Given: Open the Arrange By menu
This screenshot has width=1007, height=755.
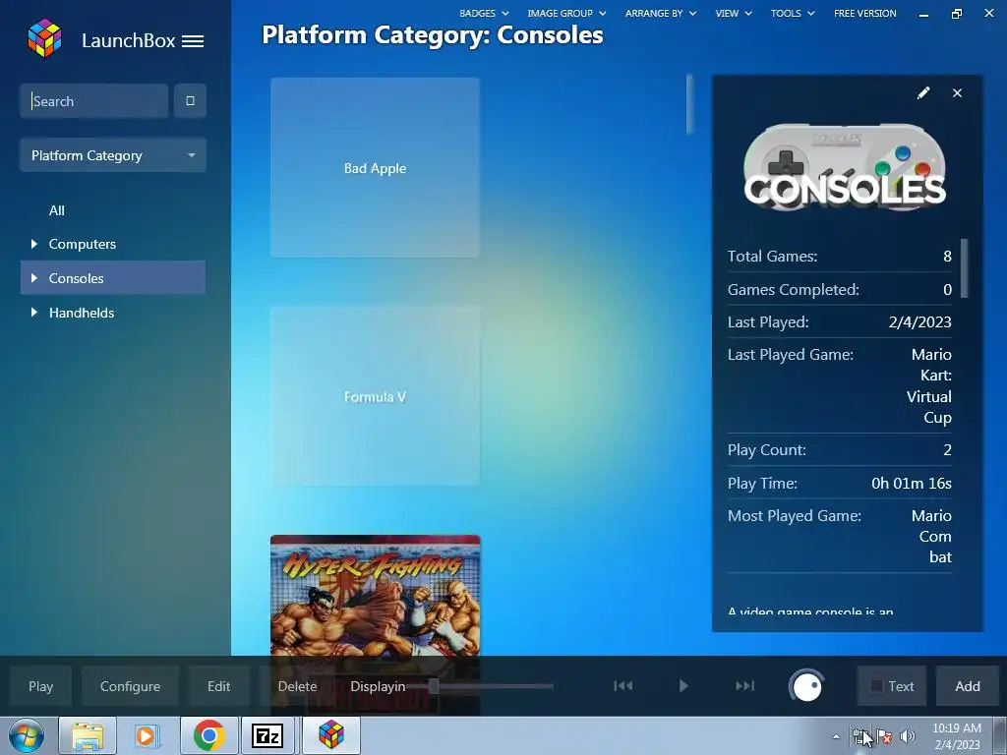Looking at the screenshot, I should tap(660, 13).
